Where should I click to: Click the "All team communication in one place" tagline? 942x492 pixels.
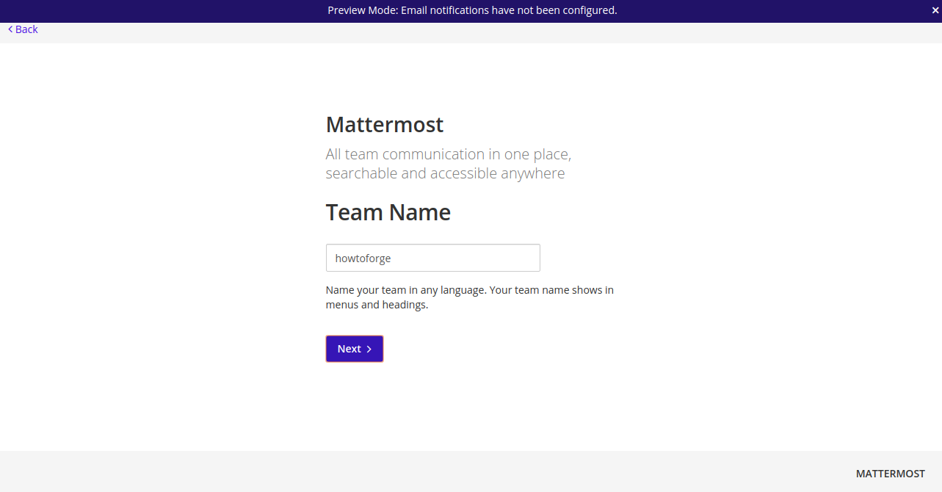tap(449, 164)
